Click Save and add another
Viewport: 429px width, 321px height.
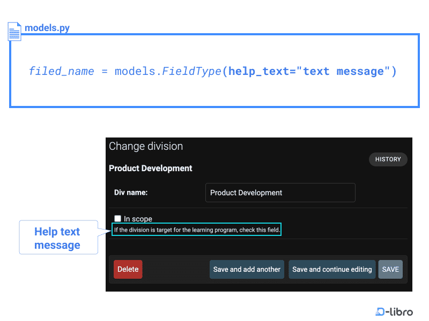247,269
